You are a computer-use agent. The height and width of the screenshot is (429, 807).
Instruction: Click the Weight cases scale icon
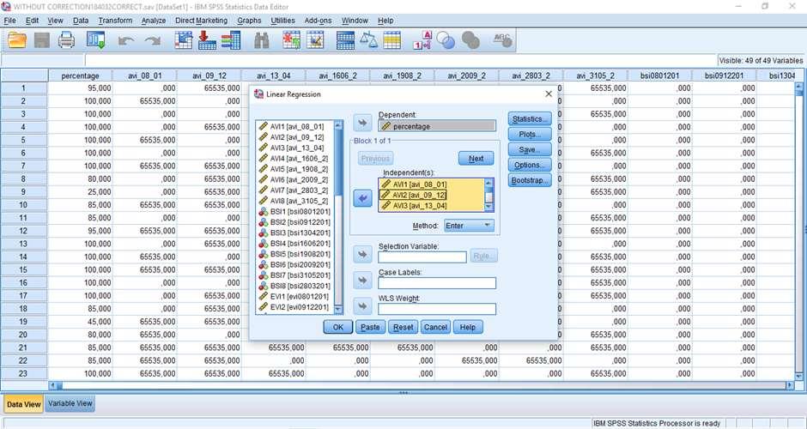368,40
